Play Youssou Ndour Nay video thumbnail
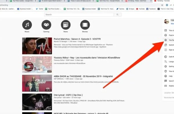The height and width of the screenshot is (114, 174). coord(37,65)
